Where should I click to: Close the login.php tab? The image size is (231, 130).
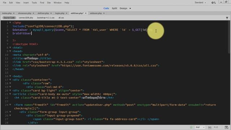66,13
